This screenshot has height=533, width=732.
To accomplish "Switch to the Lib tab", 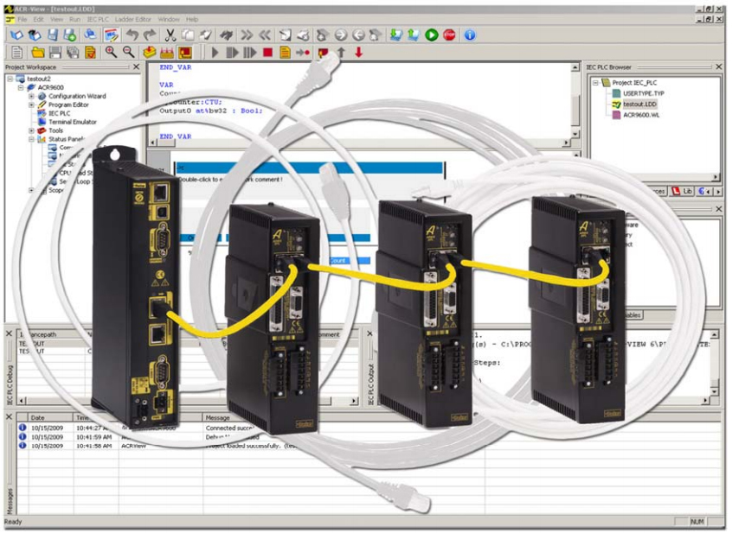I will coord(682,191).
